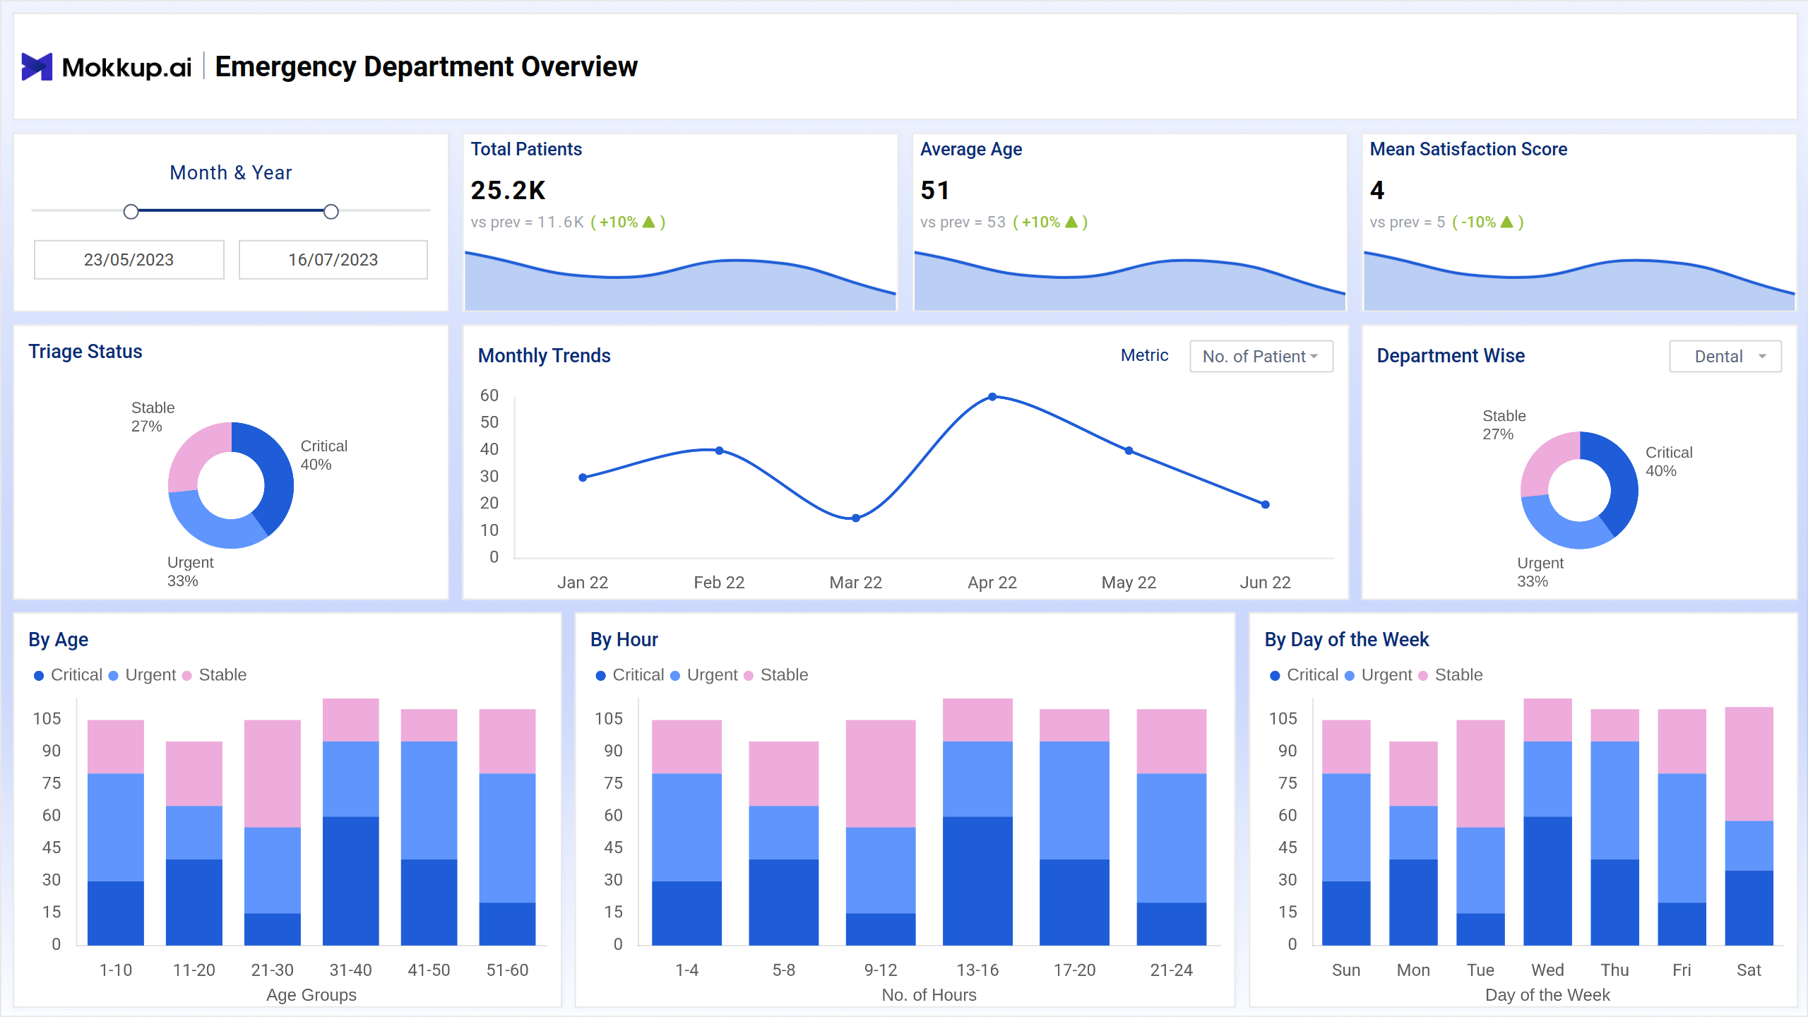This screenshot has height=1017, width=1808.
Task: Click the 1-10 age group bar
Action: (116, 833)
